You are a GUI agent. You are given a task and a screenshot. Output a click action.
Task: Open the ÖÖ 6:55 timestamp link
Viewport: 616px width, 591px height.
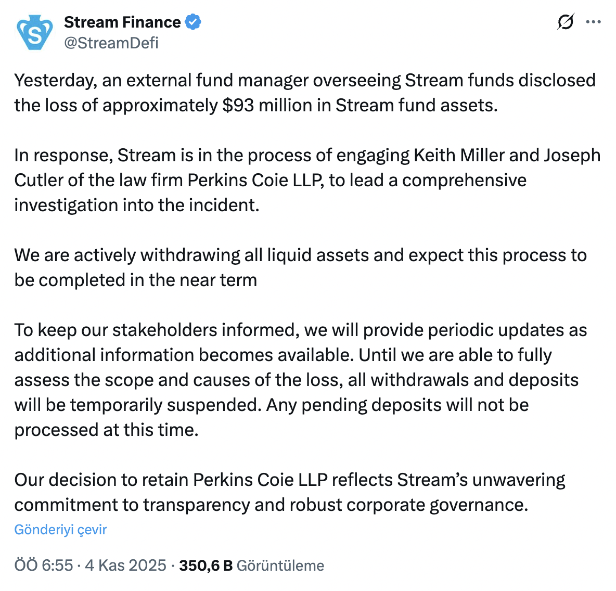(x=44, y=566)
